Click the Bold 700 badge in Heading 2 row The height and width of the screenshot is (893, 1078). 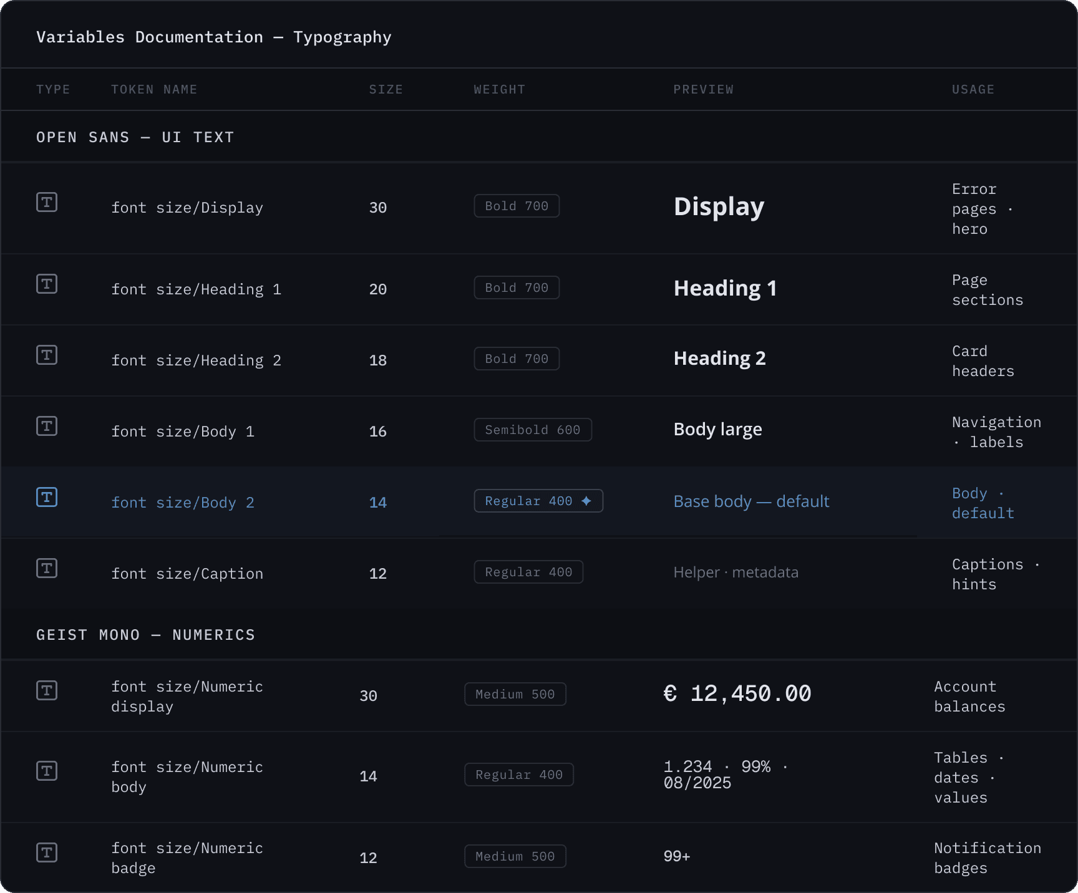pyautogui.click(x=517, y=359)
